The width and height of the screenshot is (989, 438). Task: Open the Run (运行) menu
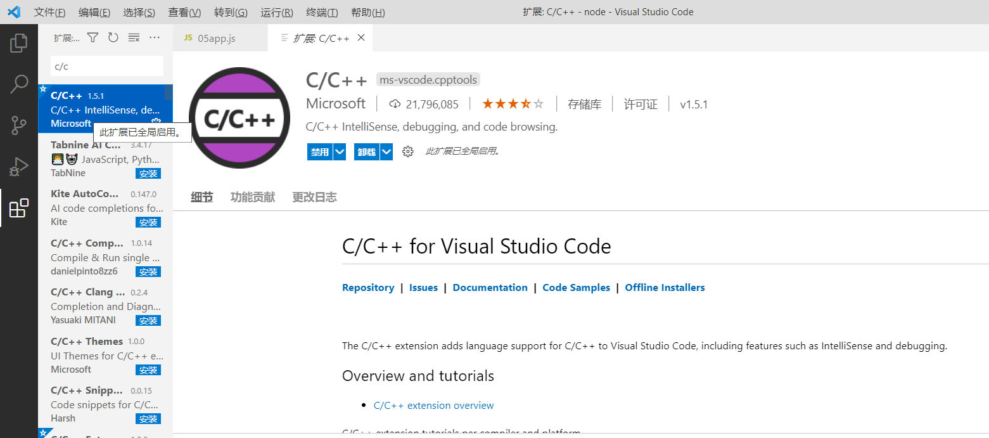(x=277, y=12)
